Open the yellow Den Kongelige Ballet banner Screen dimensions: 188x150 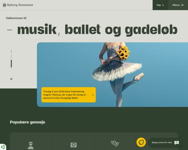[69, 95]
